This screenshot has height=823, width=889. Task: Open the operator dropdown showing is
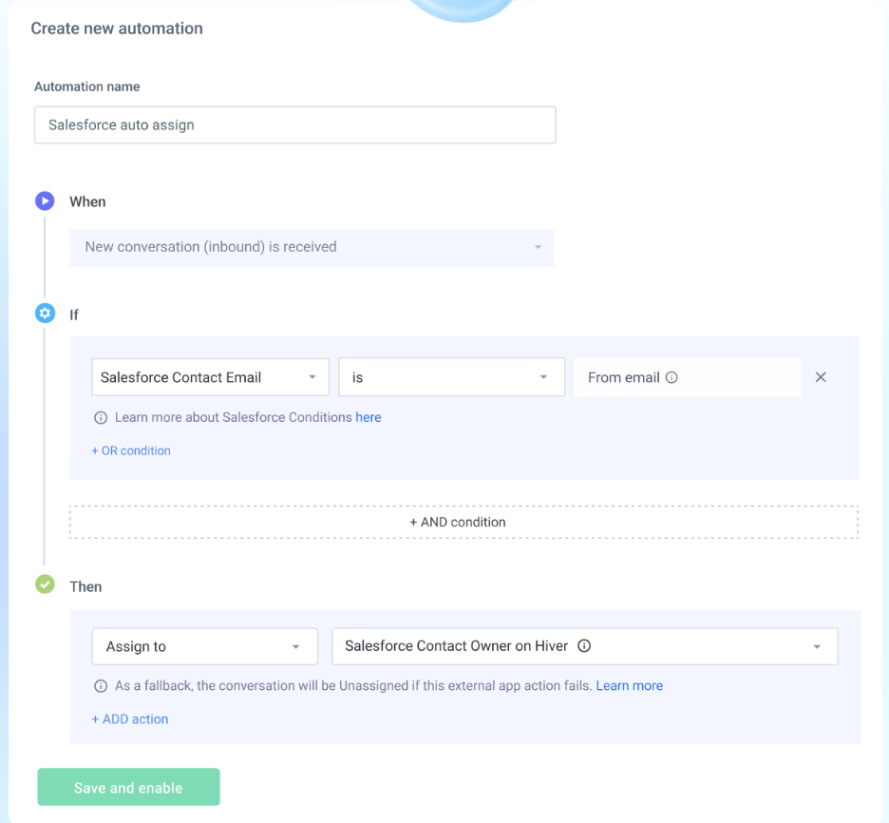(451, 377)
